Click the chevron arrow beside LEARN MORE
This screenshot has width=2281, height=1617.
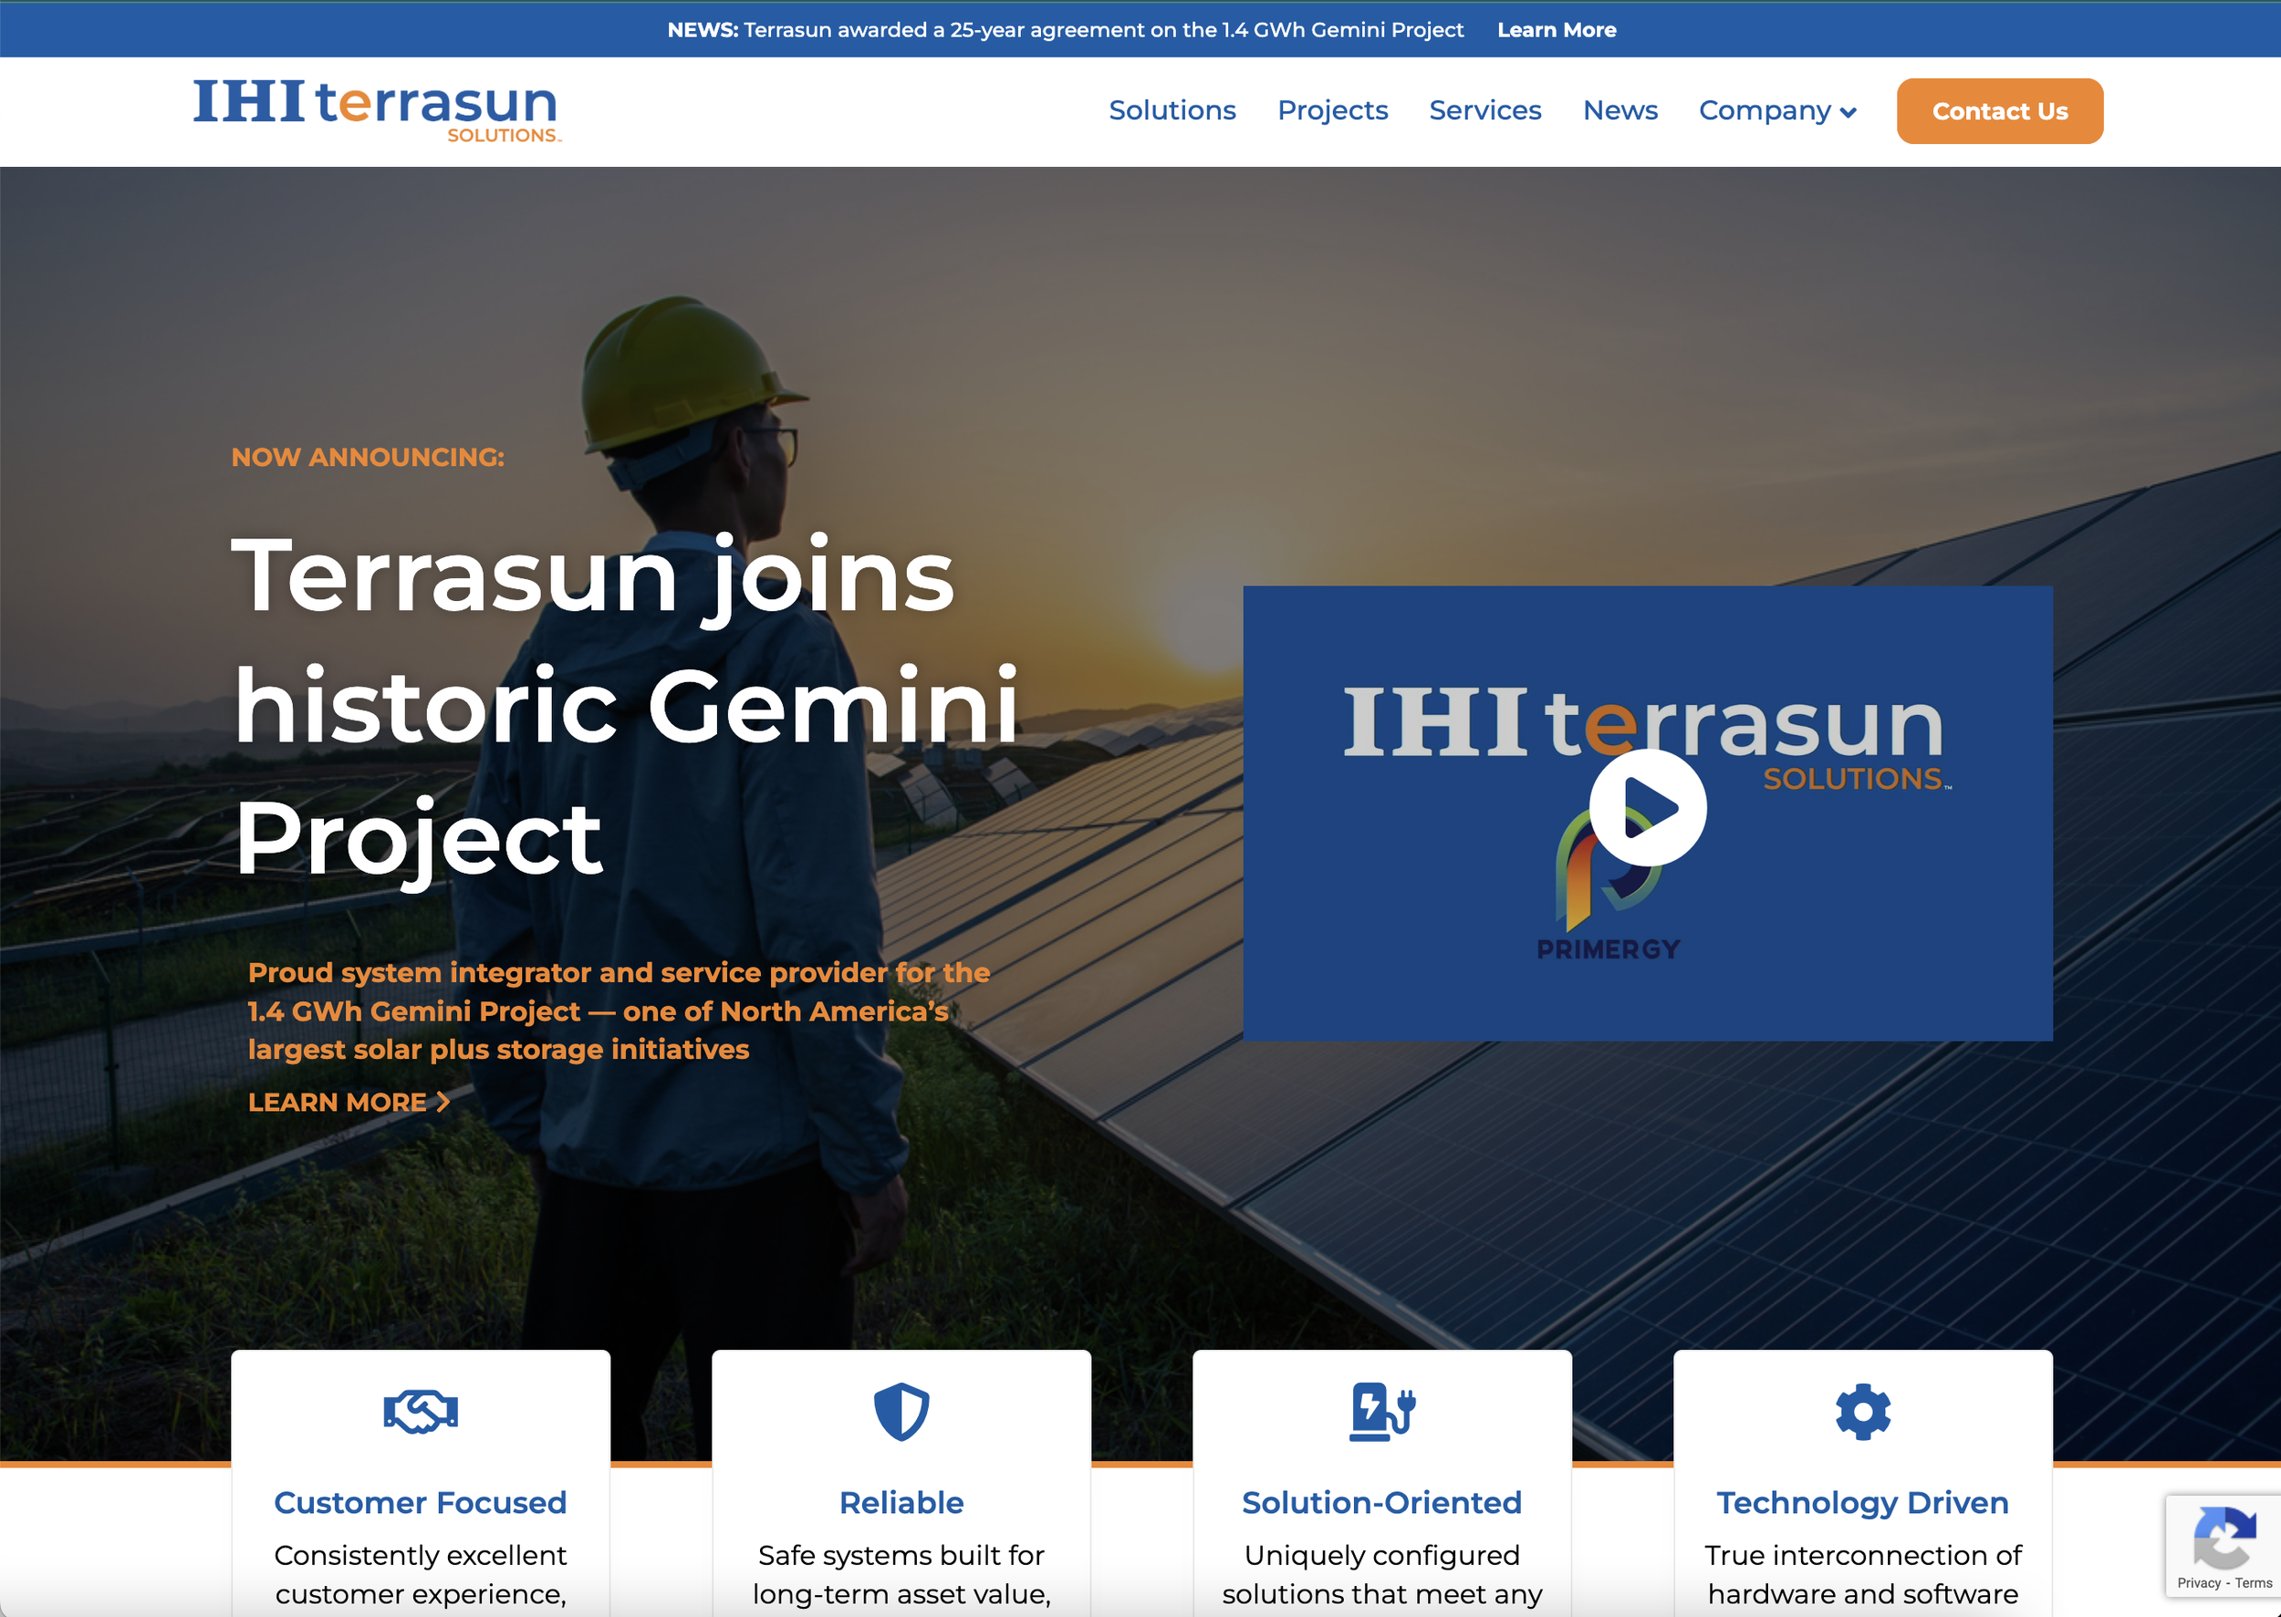pyautogui.click(x=443, y=1101)
